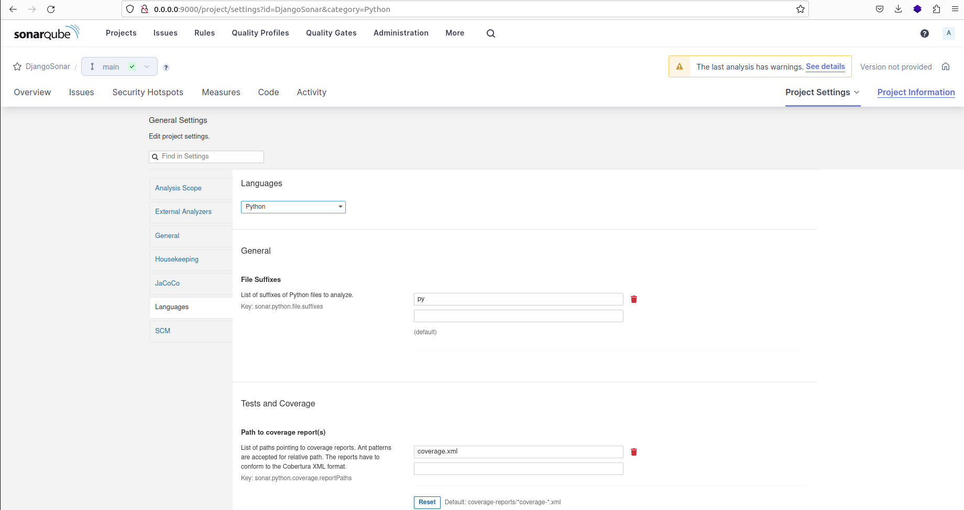Screen dimensions: 964x510
Task: Click the analysis warning triangle icon
Action: (680, 66)
